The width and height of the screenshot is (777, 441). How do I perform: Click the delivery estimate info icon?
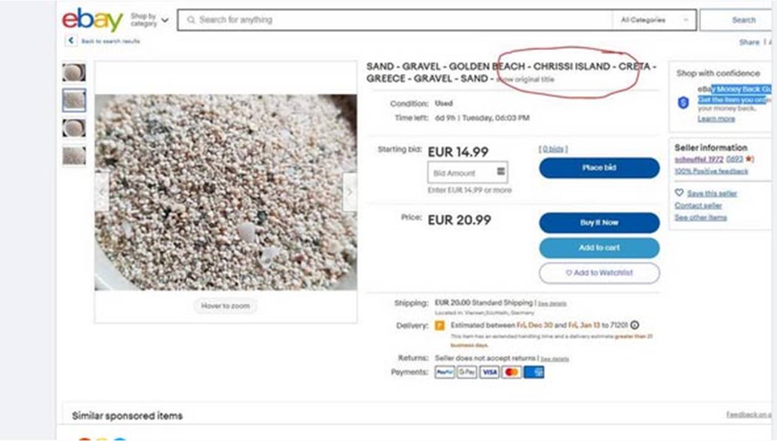click(635, 325)
